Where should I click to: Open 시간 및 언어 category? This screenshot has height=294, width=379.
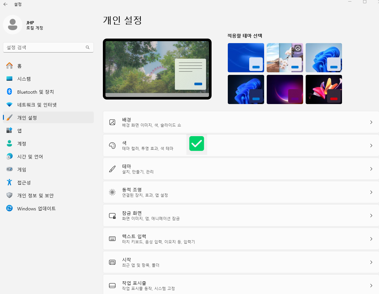point(48,157)
